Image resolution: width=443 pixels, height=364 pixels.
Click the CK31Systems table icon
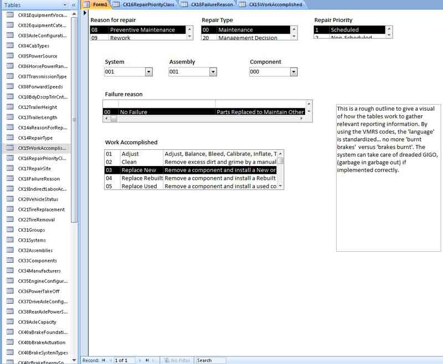[10, 240]
